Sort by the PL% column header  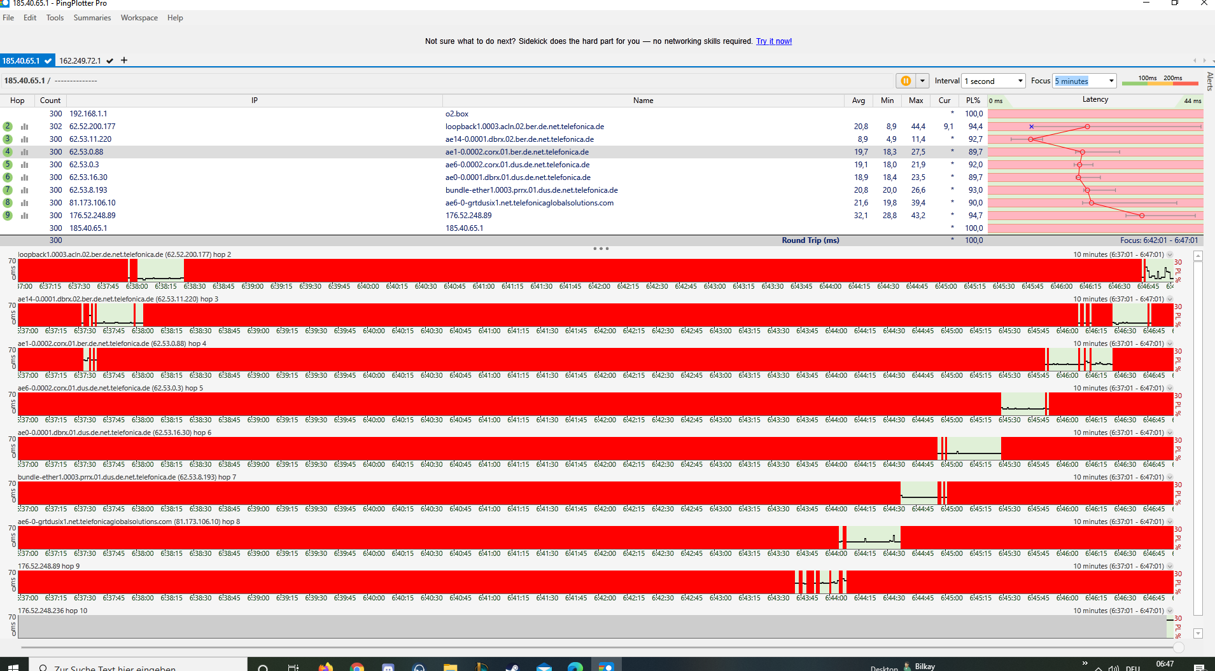tap(973, 100)
